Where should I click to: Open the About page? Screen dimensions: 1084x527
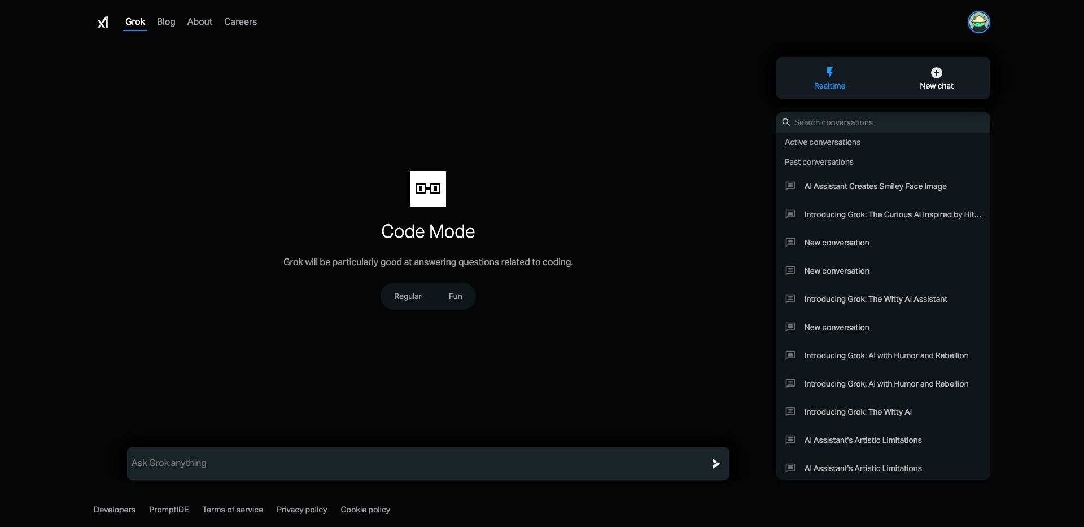(200, 21)
